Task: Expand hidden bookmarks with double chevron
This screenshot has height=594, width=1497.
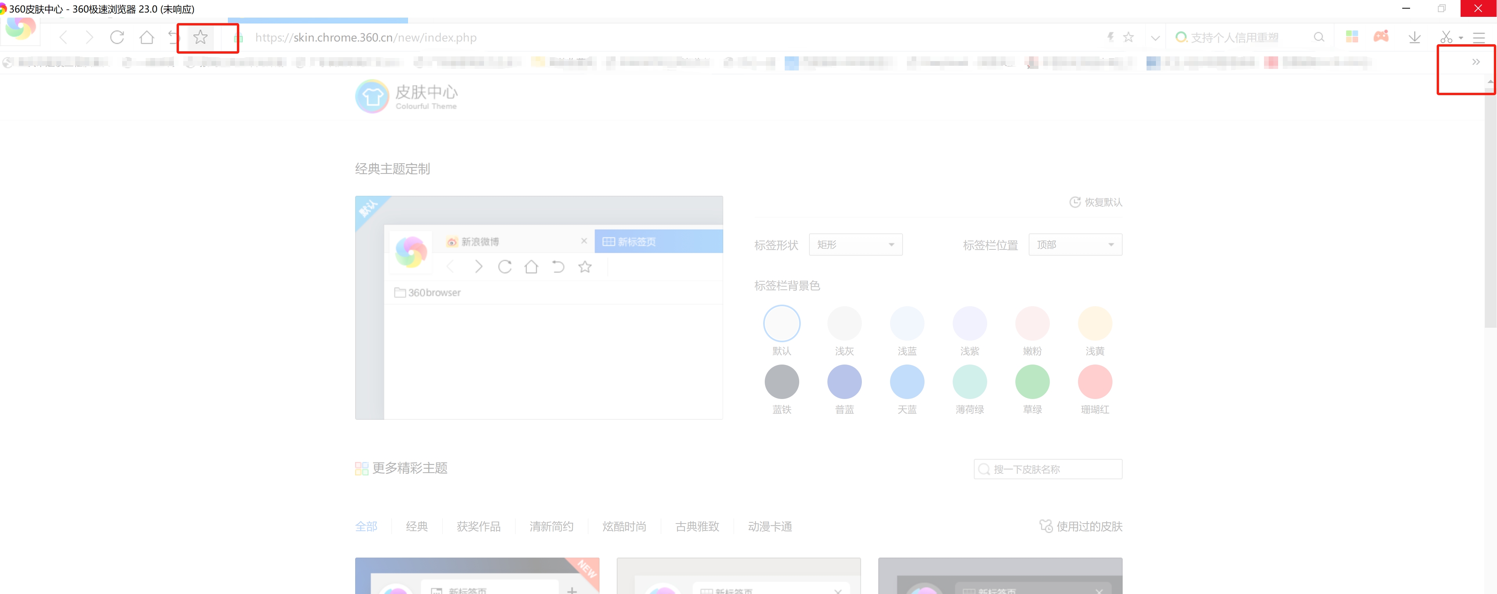Action: (x=1475, y=62)
